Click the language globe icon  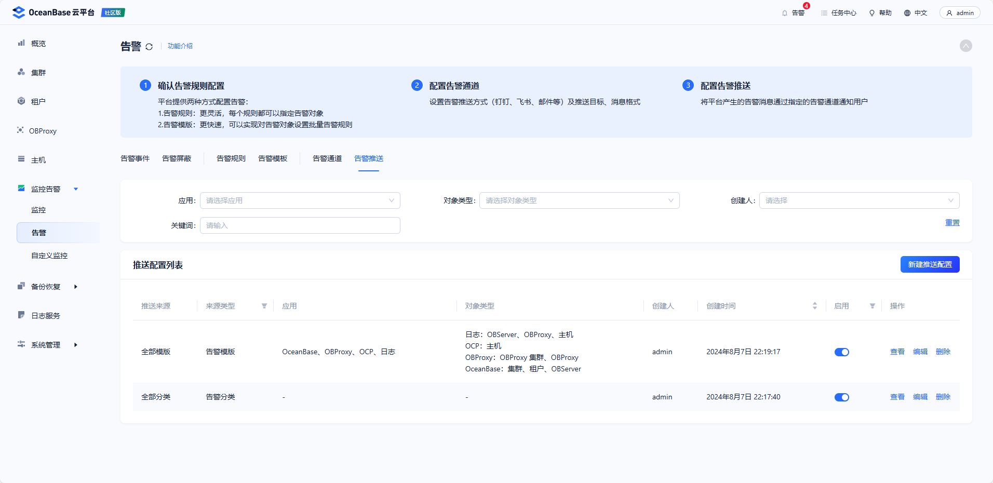point(907,13)
